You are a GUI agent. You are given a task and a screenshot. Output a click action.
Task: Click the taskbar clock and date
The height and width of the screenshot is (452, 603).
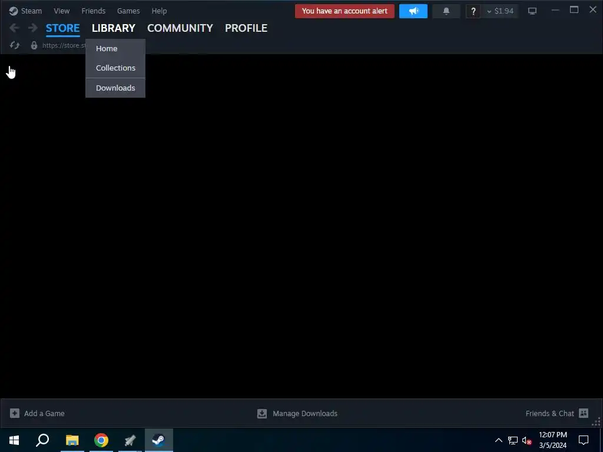552,440
